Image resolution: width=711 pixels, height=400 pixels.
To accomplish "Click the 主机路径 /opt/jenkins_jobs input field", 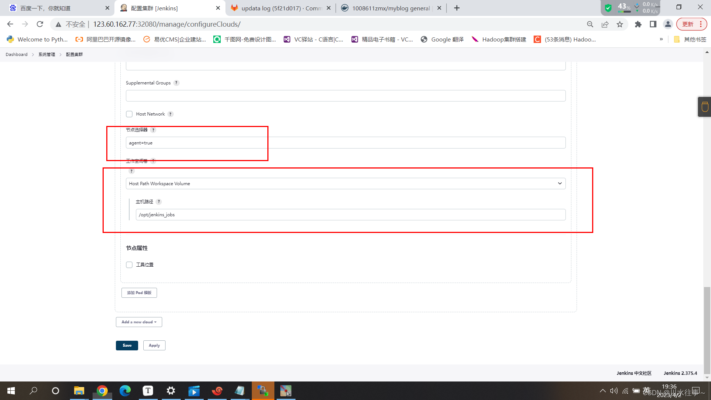I will click(350, 215).
